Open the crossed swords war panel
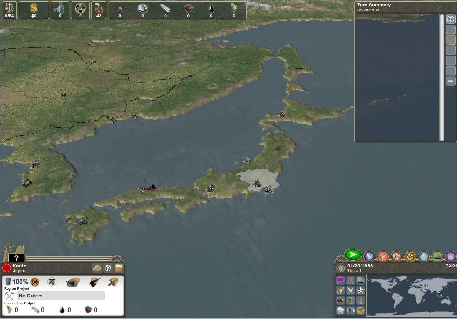Viewport: 457px width, 319px height. point(369,256)
